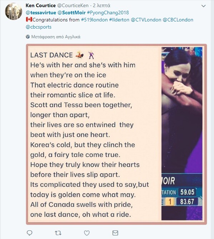This screenshot has height=239, width=214.
Task: Click the globe icon beside the translation label
Action: 28,37
